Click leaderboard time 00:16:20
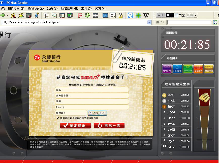 point(185,118)
